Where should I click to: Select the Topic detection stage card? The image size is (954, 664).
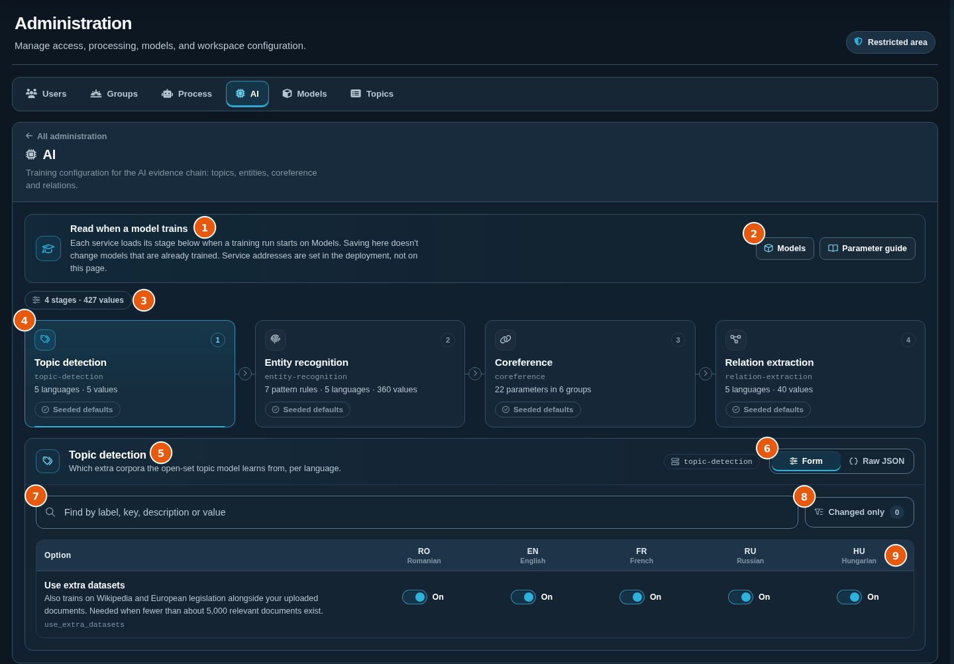tap(130, 374)
